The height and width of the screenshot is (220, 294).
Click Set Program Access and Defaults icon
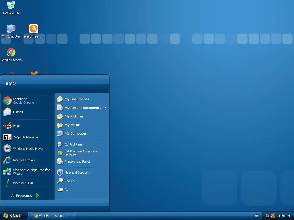click(x=60, y=153)
